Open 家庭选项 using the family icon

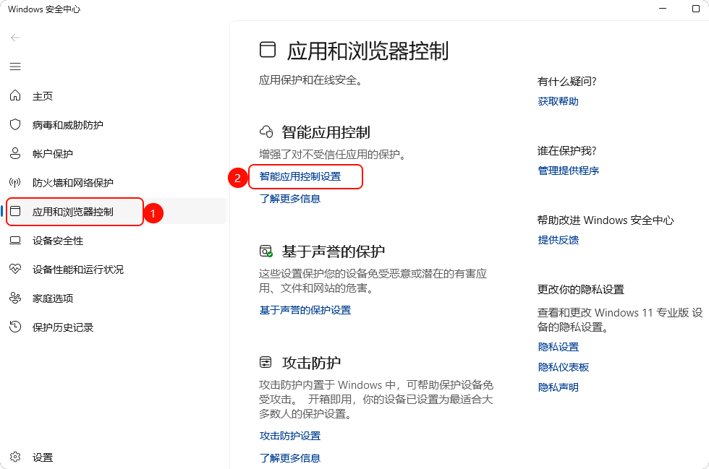[15, 298]
